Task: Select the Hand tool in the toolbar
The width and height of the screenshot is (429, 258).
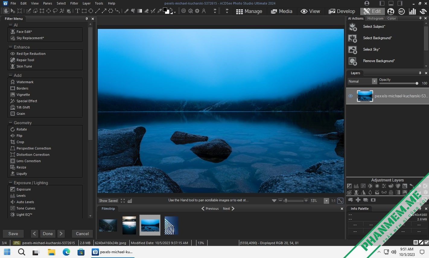Action: tap(6, 11)
